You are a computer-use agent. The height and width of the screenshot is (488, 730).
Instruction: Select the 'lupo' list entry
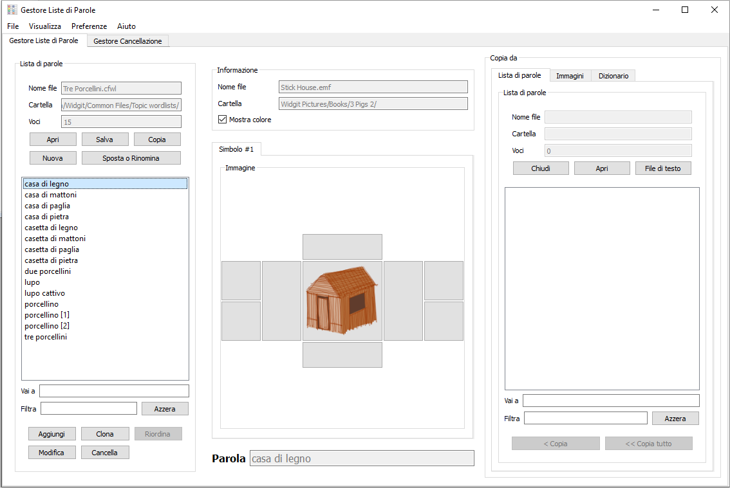coord(105,282)
